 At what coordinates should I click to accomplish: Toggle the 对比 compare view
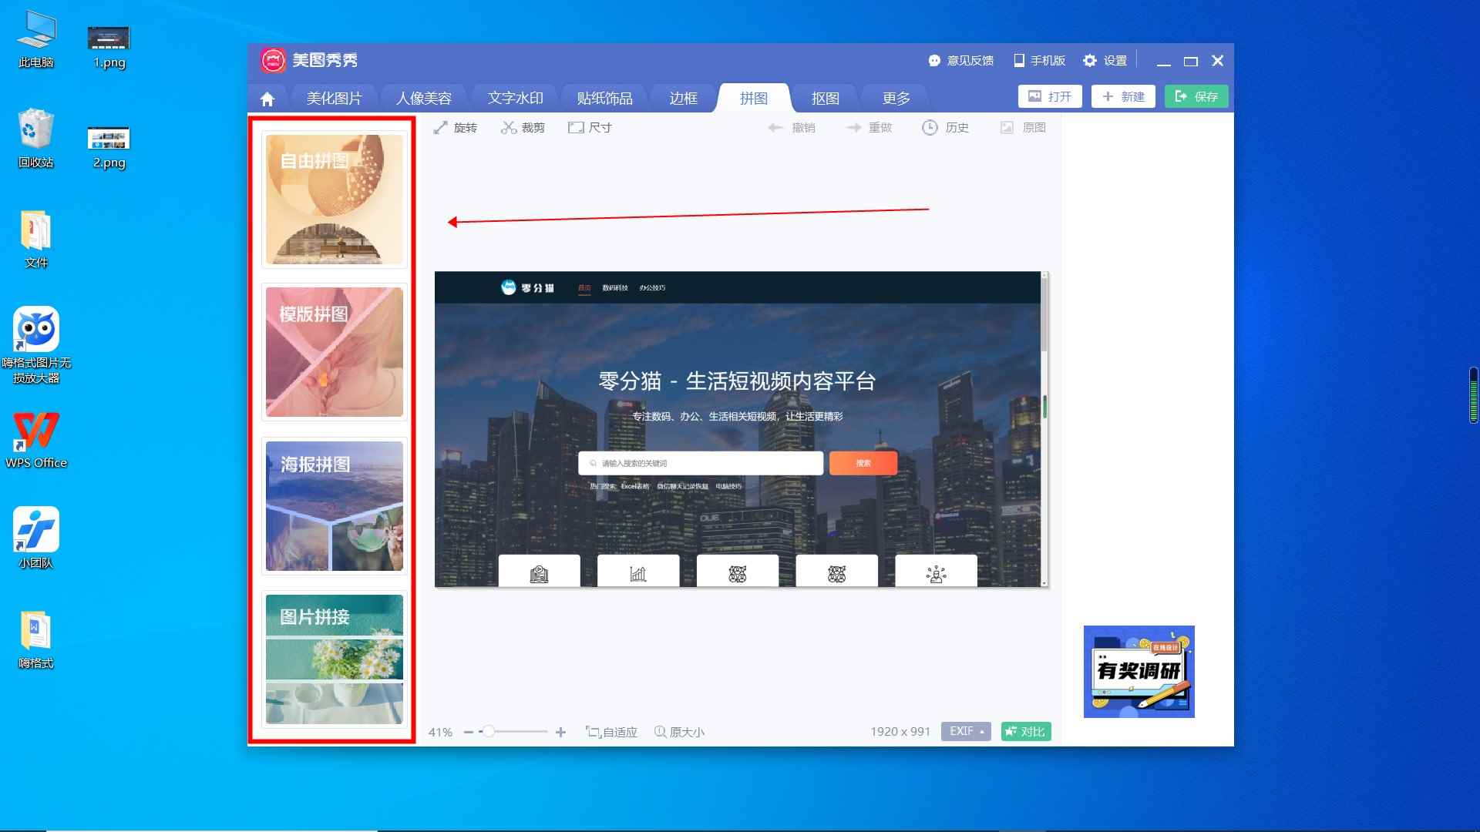click(1025, 731)
